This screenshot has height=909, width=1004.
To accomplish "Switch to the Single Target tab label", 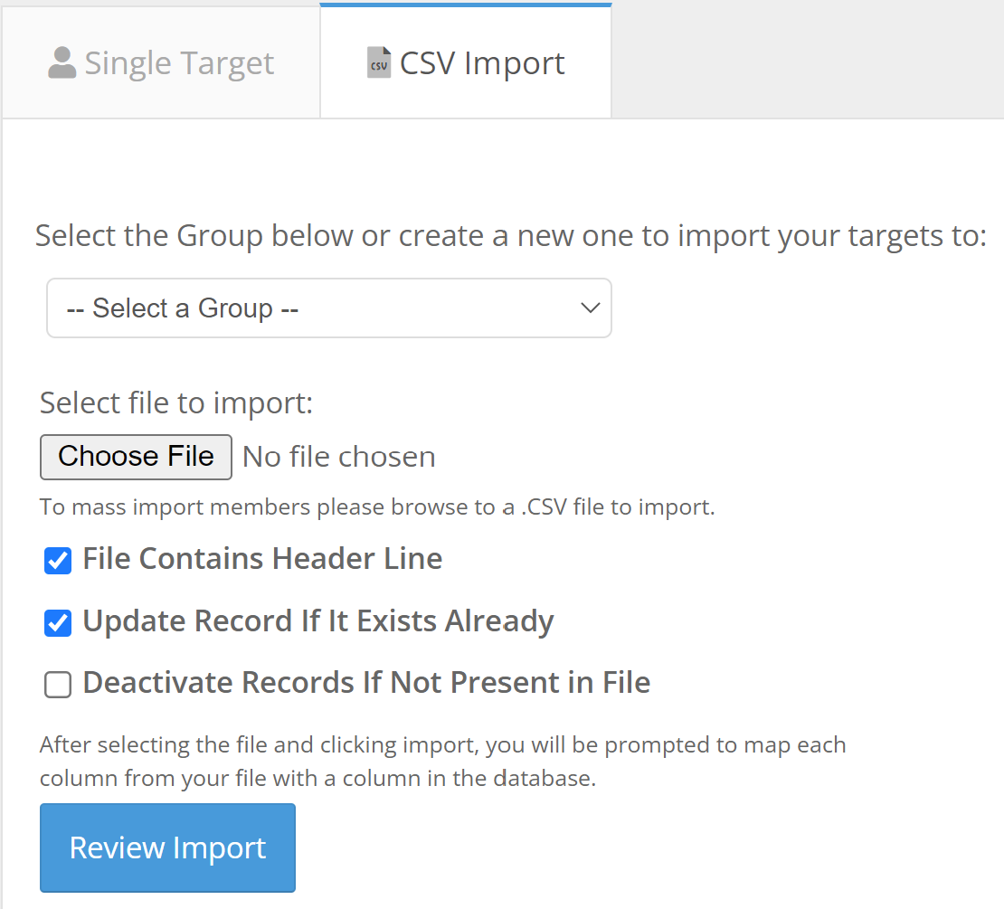I will point(179,63).
